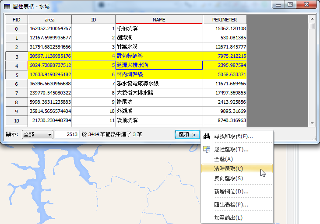Click the perimeter value 2395.987594
The height and width of the screenshot is (224, 320).
tap(225, 65)
